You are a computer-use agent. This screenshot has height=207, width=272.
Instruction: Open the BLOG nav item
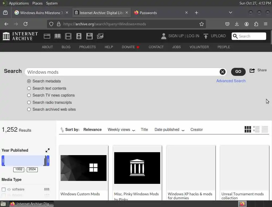[x=66, y=47]
